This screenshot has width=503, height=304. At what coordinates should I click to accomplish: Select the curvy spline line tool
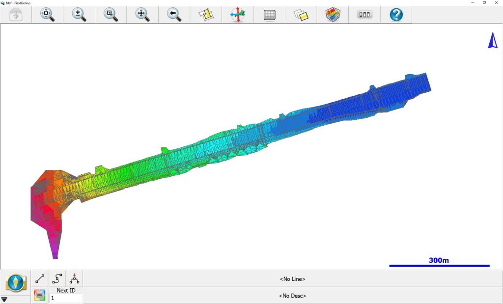57,278
